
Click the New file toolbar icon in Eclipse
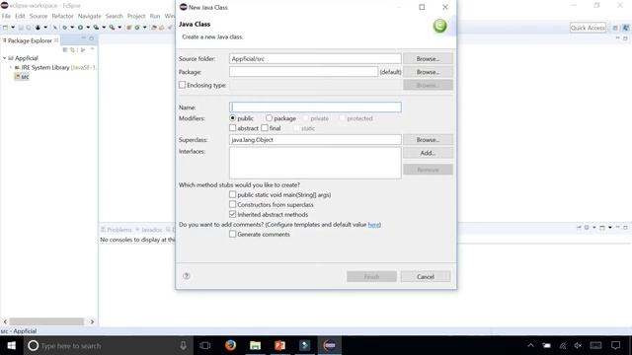coord(5,28)
